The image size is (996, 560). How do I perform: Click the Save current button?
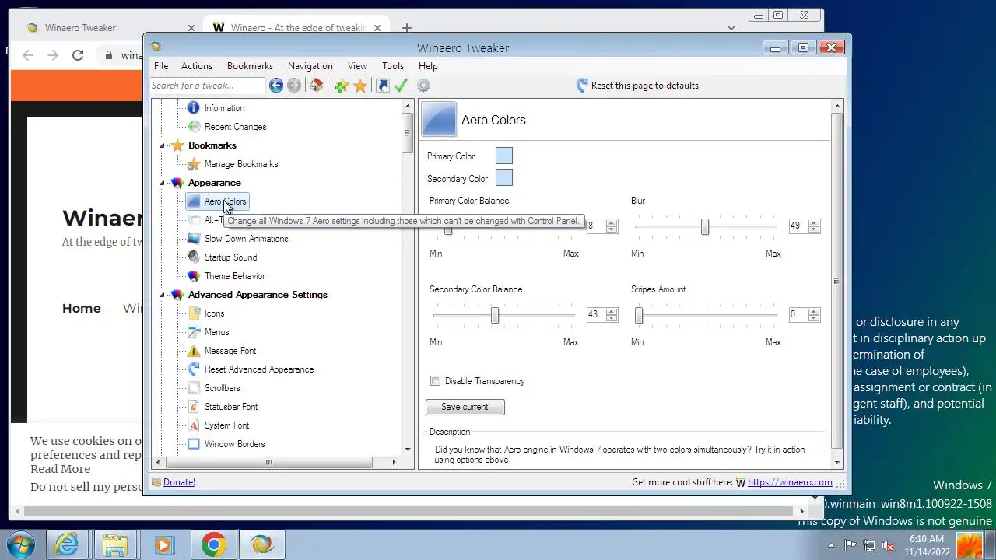(x=465, y=407)
